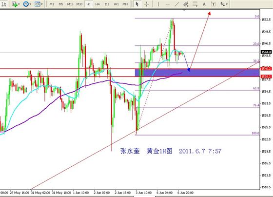The image size is (273, 197).
Task: Select the trendline drawing tool
Action: tap(176, 4)
